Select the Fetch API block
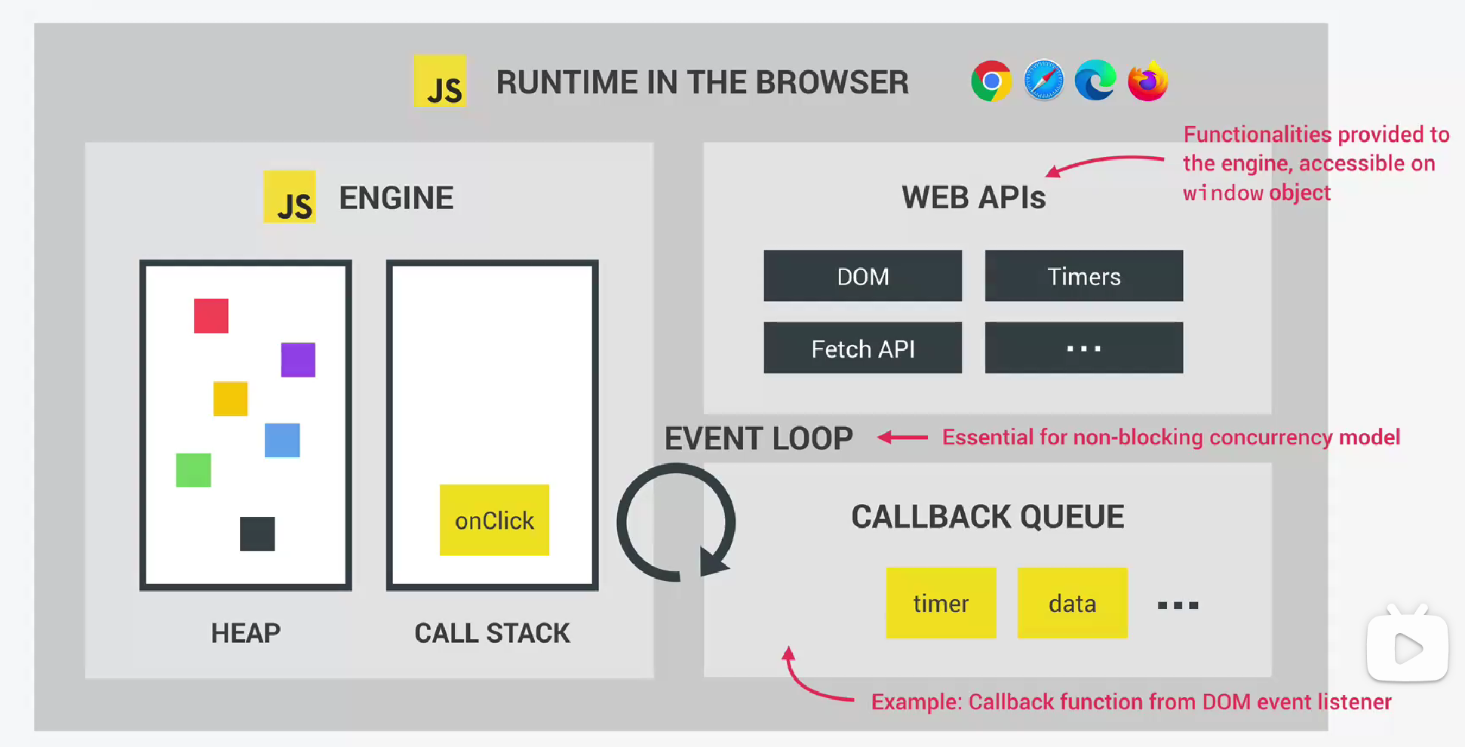This screenshot has width=1465, height=747. (x=862, y=348)
